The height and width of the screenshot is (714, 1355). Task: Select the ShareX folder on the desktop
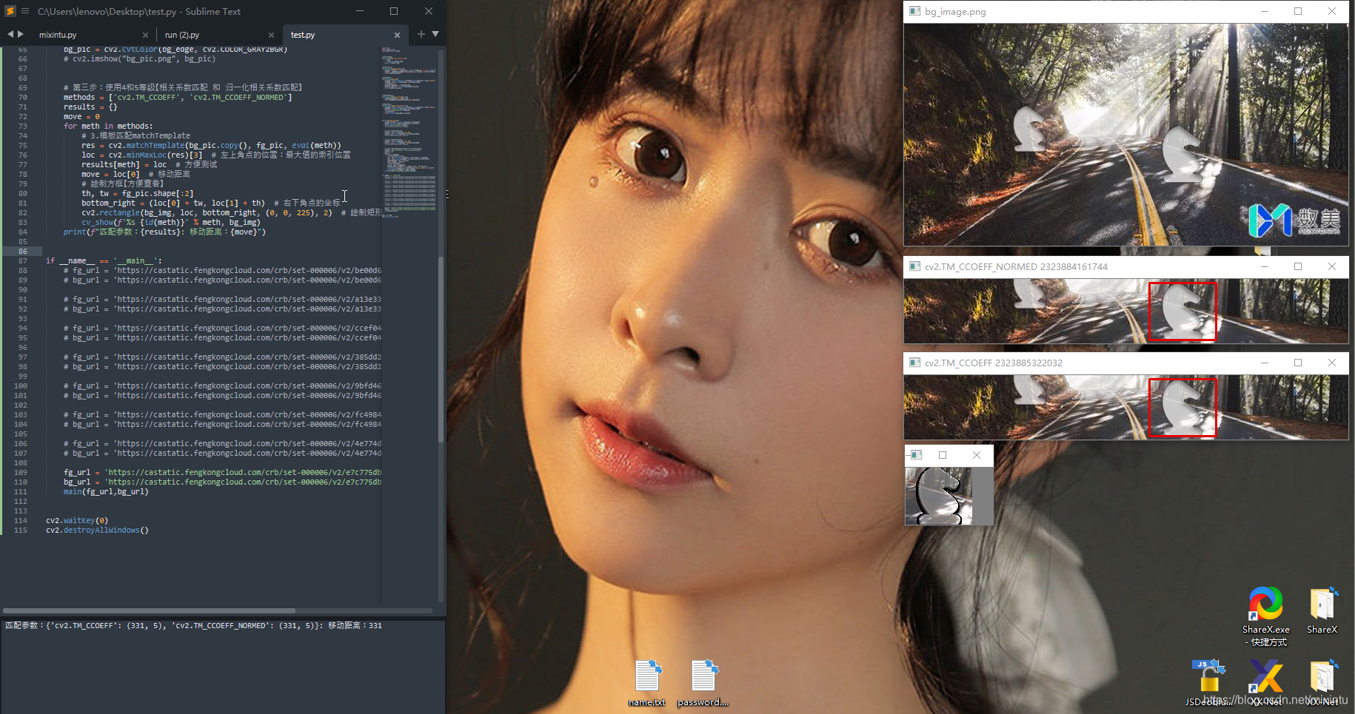point(1322,610)
